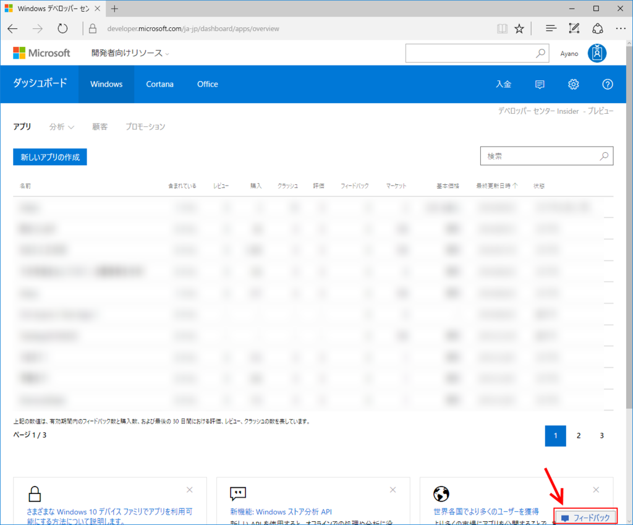
Task: Click the 基本価格 column header
Action: click(x=448, y=186)
